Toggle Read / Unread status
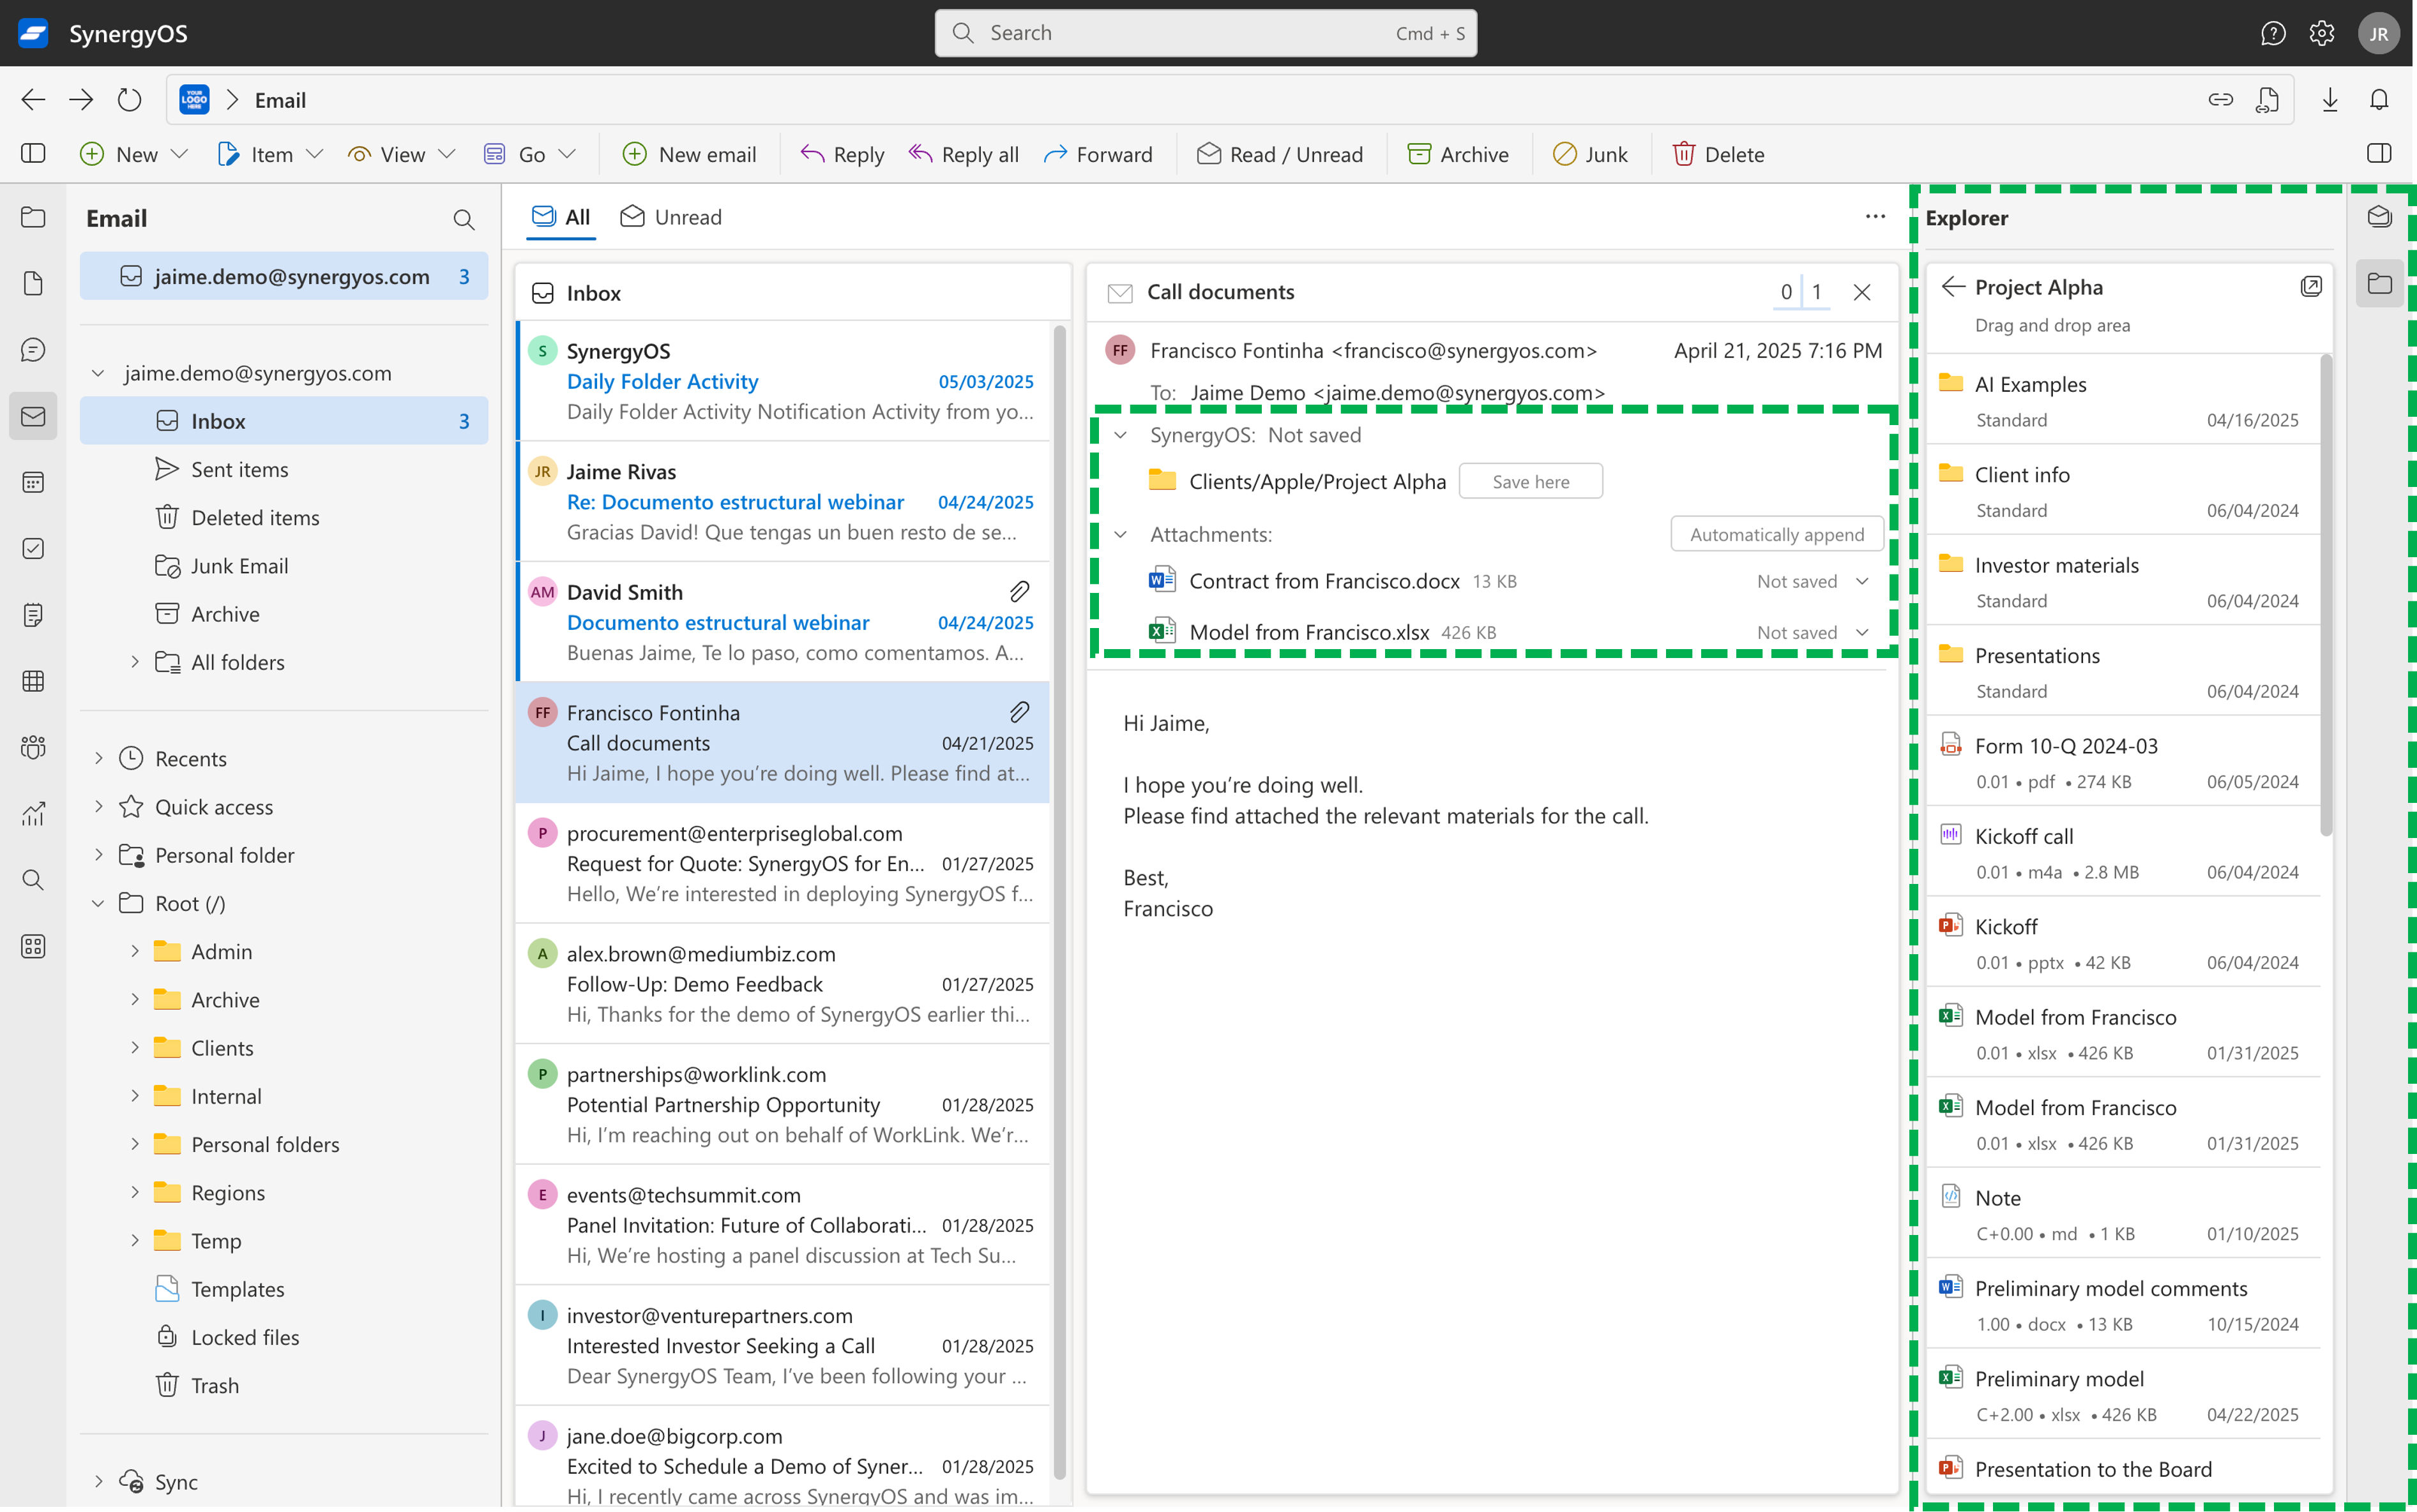 click(1280, 154)
